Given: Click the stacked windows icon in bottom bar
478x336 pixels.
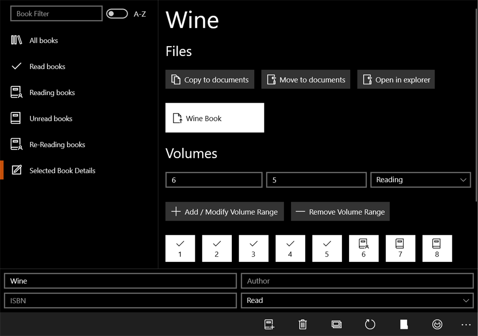Looking at the screenshot, I should point(336,324).
